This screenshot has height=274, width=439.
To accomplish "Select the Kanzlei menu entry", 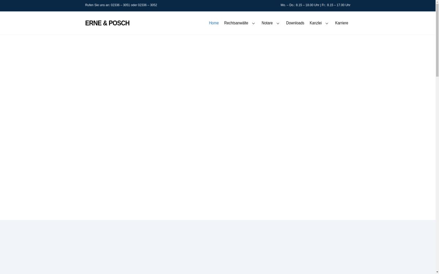I will point(315,23).
